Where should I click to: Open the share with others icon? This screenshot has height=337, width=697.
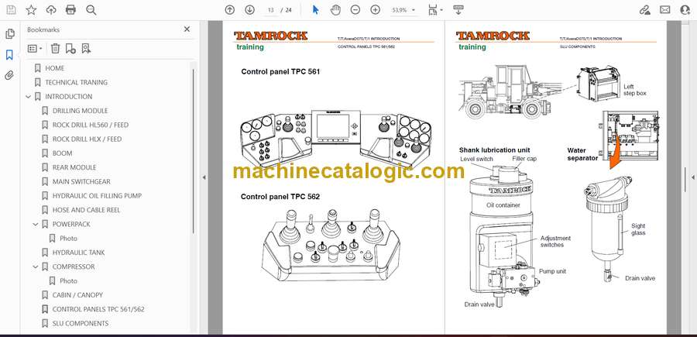click(685, 10)
